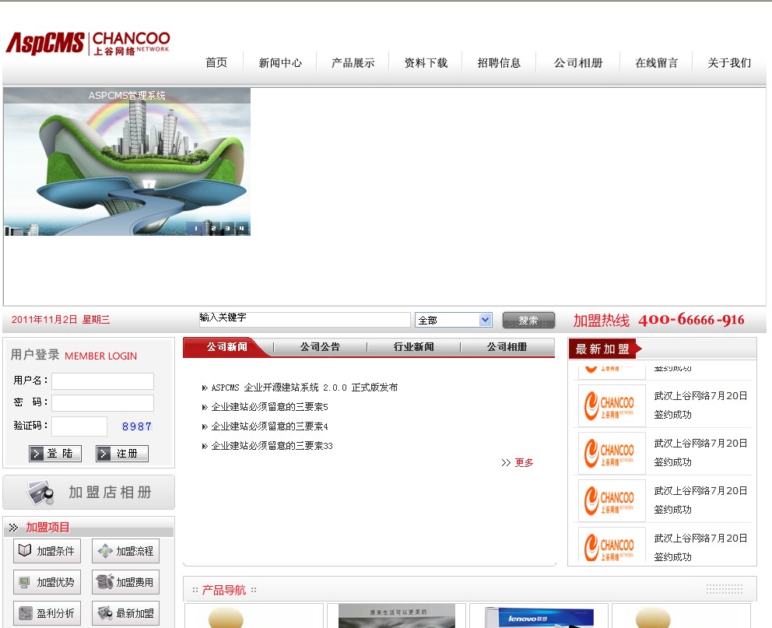The height and width of the screenshot is (628, 772).
Task: Open the 加盟店相册 album banner
Action: pyautogui.click(x=89, y=492)
